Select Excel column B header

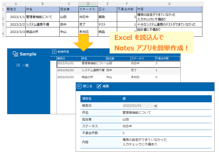(x=42, y=4)
